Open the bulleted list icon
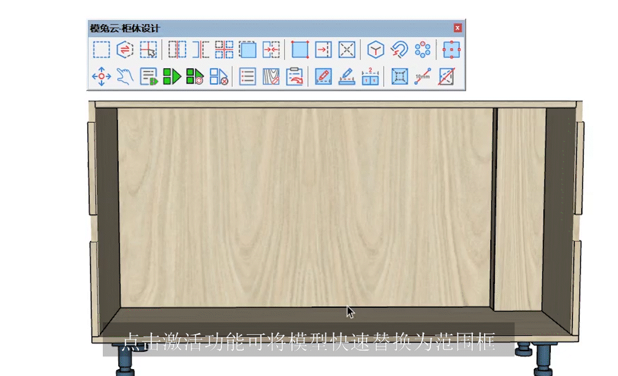618x376 pixels. click(x=247, y=76)
